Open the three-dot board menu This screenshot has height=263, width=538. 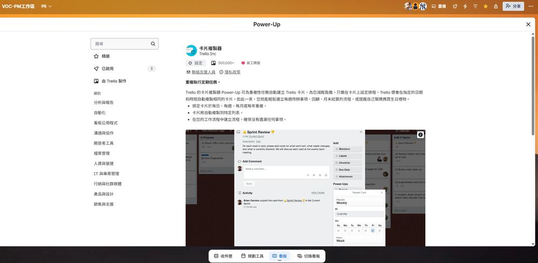click(x=531, y=6)
